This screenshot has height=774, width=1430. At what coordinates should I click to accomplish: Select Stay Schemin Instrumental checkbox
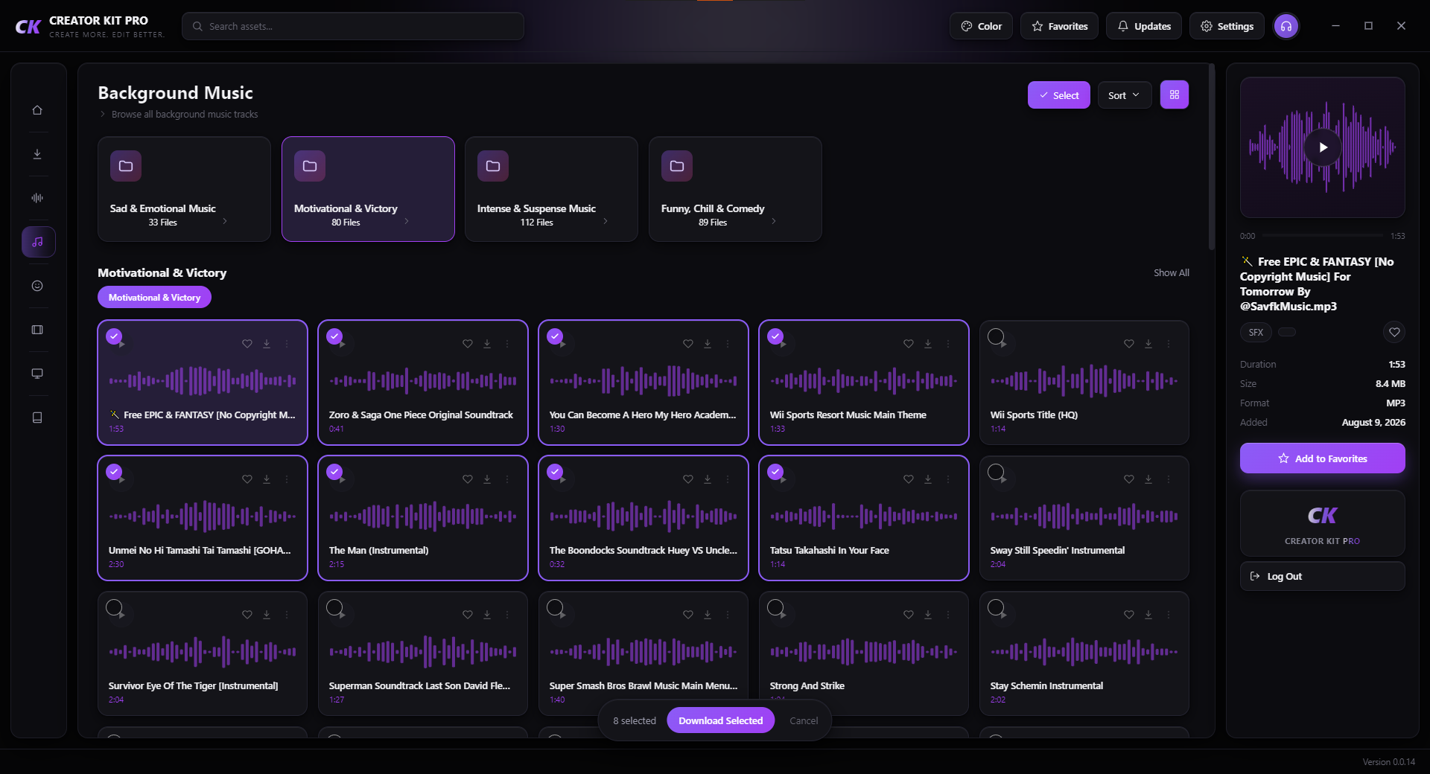996,607
